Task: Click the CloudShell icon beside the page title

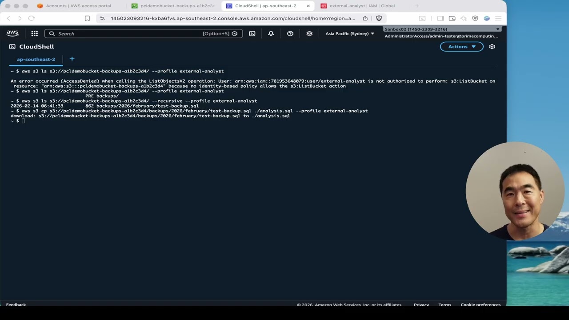Action: (12, 47)
